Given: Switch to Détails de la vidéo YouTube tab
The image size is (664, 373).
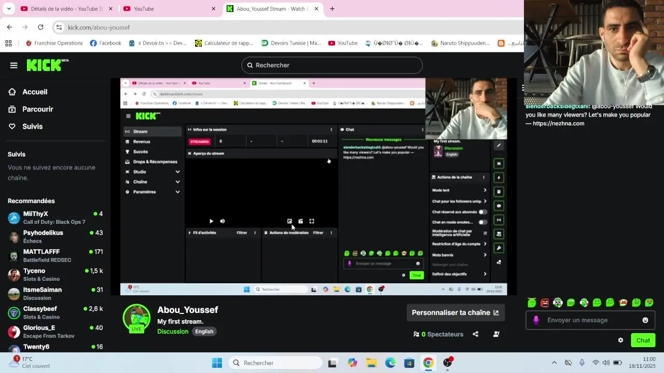Looking at the screenshot, I should point(67,9).
